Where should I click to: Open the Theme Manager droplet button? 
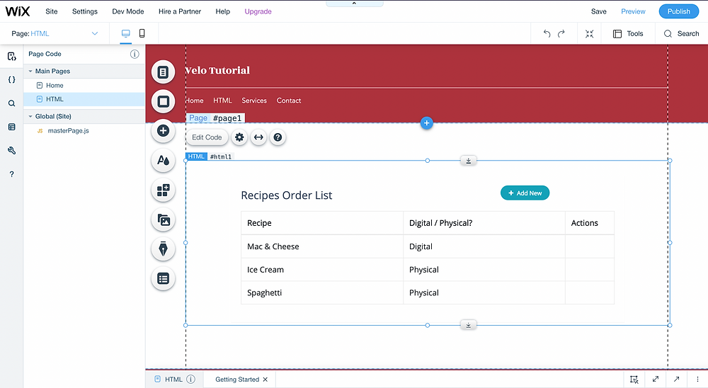click(x=163, y=160)
